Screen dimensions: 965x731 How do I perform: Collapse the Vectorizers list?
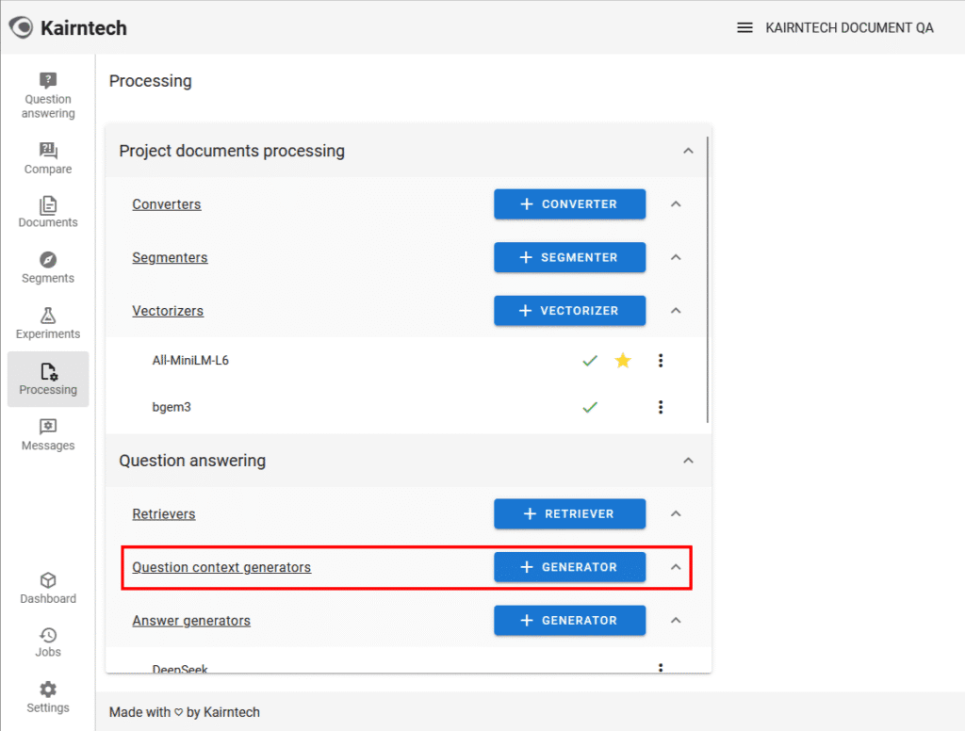(676, 310)
